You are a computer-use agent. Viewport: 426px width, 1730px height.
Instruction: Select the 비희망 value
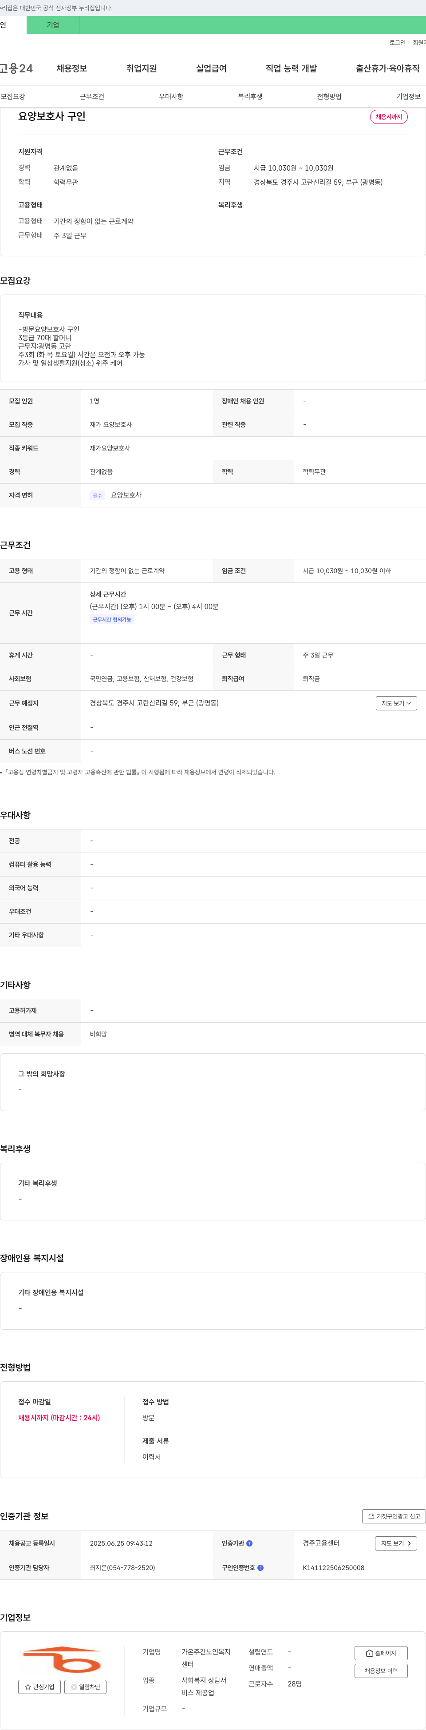(x=98, y=1034)
